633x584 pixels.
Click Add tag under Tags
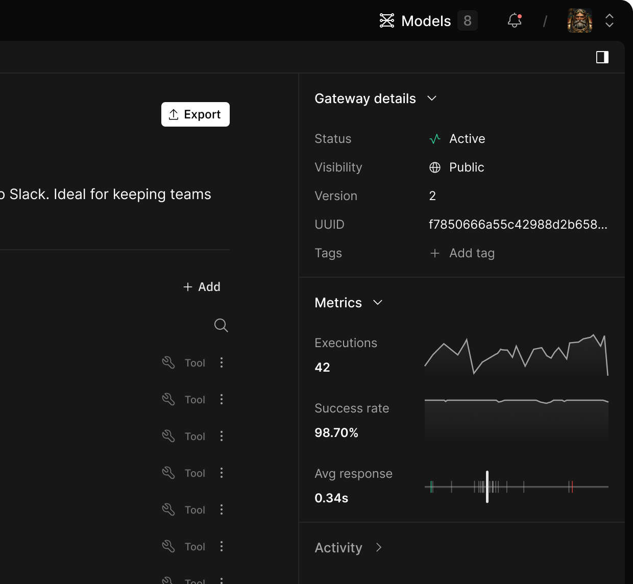click(461, 253)
